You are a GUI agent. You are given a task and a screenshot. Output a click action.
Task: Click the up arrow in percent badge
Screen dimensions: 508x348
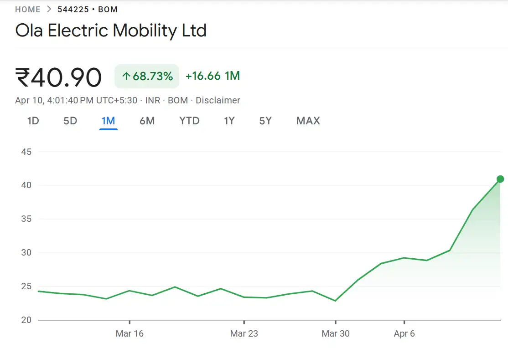[x=126, y=77]
